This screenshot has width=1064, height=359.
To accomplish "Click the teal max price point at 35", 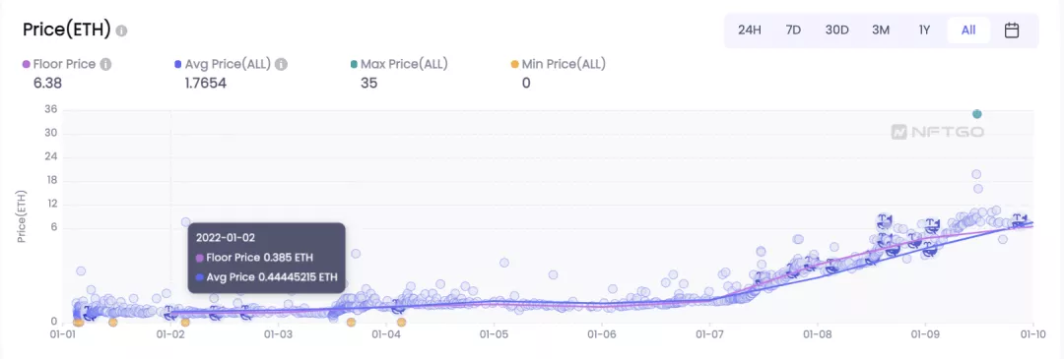I will (x=976, y=114).
